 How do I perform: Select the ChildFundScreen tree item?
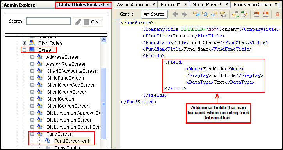click(65, 78)
